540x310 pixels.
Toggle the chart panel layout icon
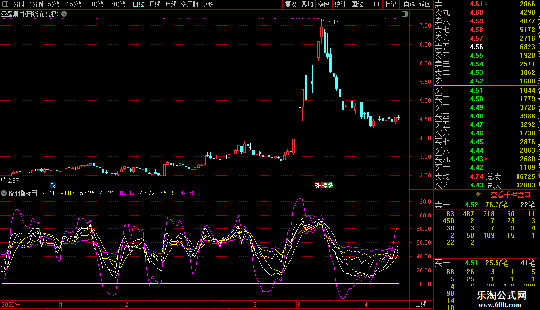tap(405, 14)
